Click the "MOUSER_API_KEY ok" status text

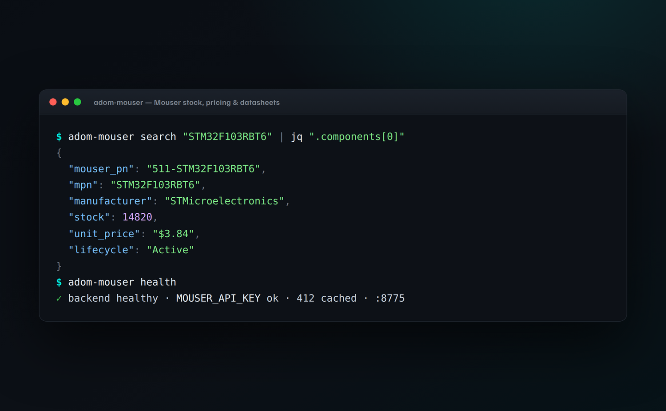[x=227, y=299]
